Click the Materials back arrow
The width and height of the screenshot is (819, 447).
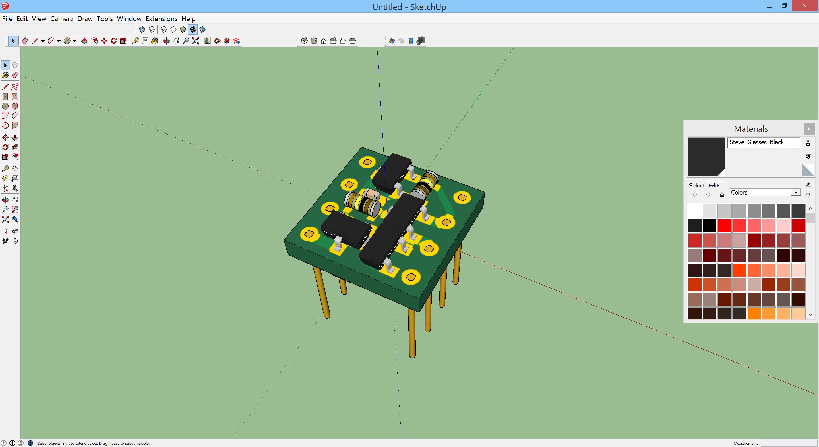click(695, 195)
